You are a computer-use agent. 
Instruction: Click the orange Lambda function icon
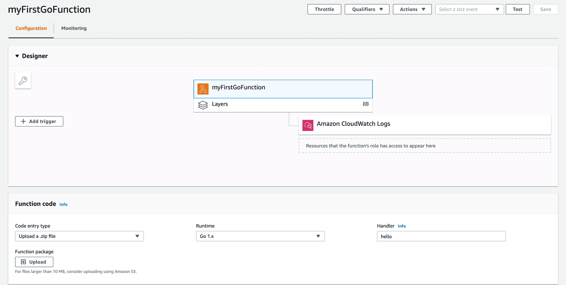[203, 89]
